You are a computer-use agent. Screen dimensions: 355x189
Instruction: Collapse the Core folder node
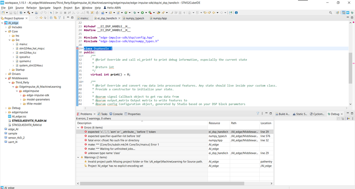click(6, 32)
